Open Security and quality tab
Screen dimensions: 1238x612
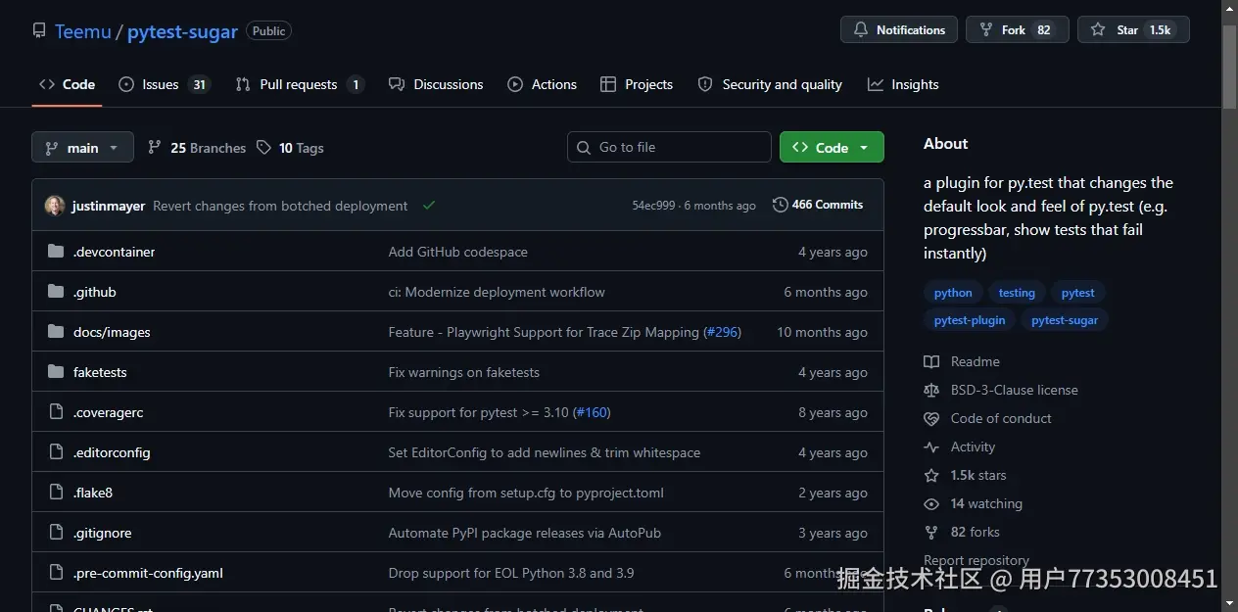(x=770, y=84)
